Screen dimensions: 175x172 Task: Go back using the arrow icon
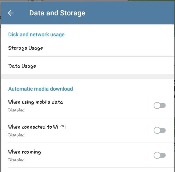click(x=11, y=13)
